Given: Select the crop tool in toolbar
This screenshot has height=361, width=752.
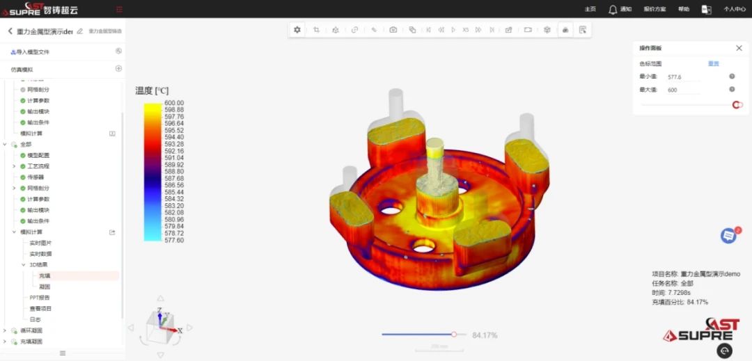Looking at the screenshot, I should [x=316, y=30].
